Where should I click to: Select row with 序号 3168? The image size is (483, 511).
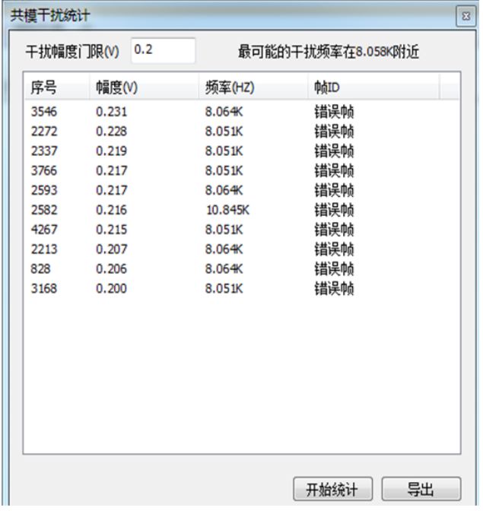coord(242,288)
